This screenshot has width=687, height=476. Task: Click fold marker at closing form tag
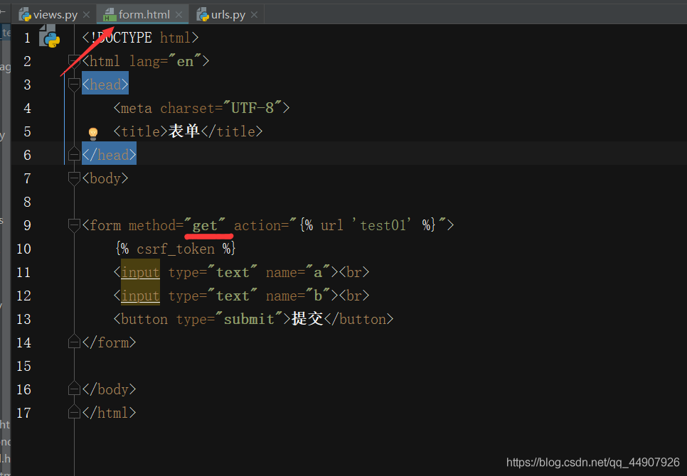point(74,342)
